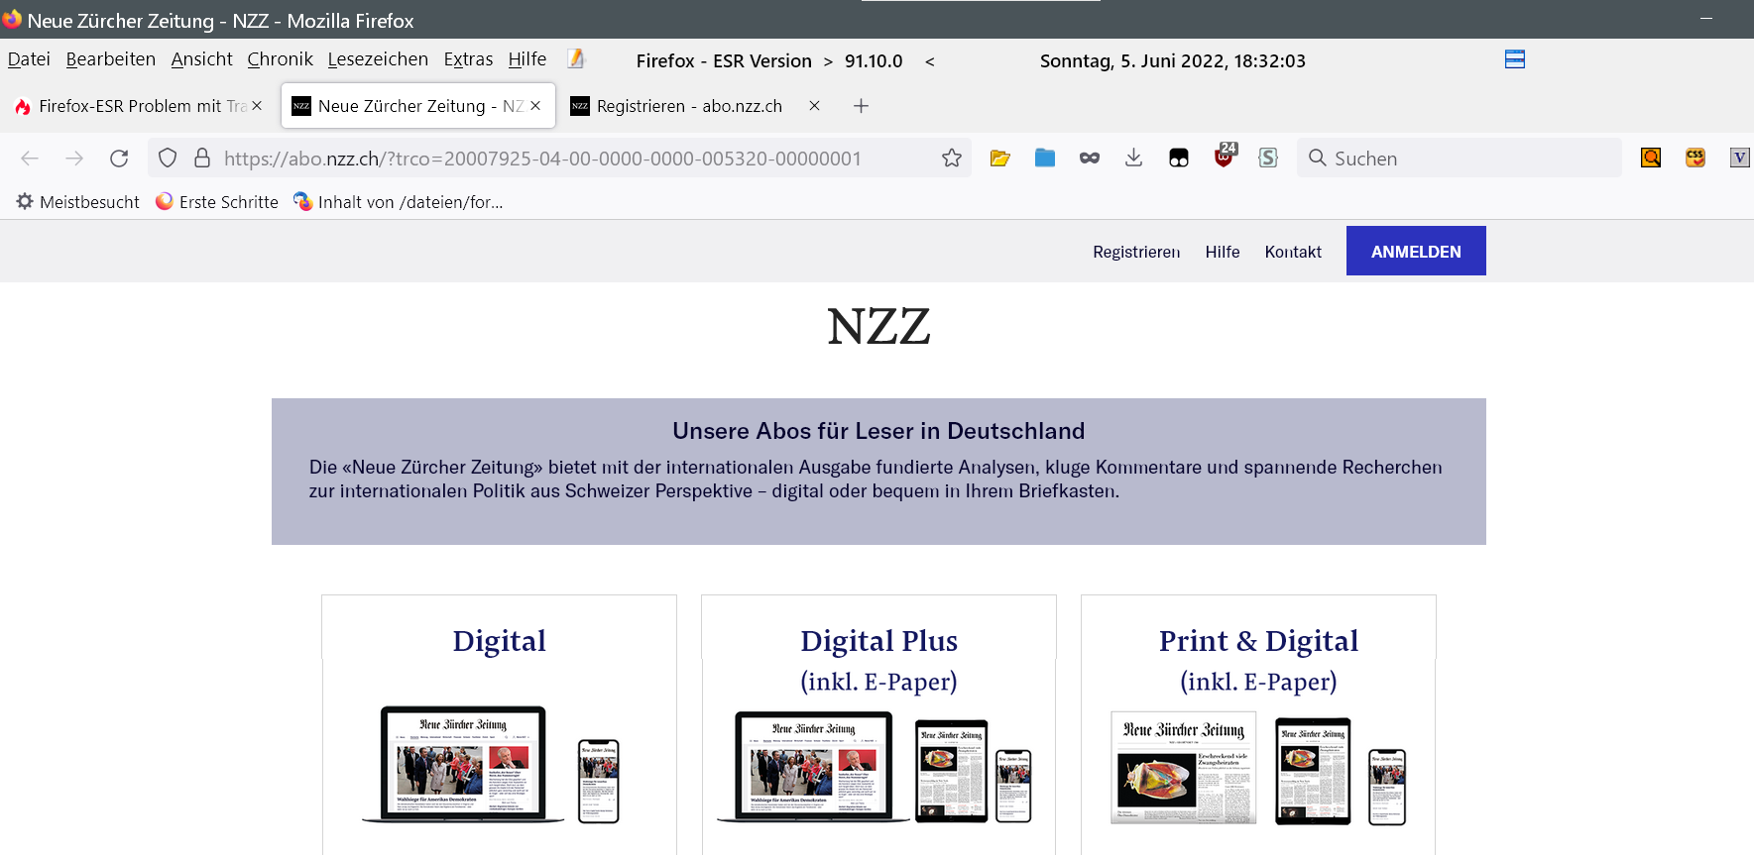Close the Firefox-ESR Problem tab
This screenshot has width=1754, height=855.
(x=257, y=106)
